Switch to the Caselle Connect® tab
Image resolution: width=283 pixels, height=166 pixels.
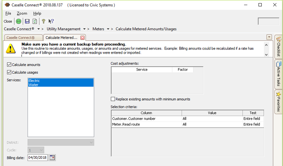tap(23, 38)
